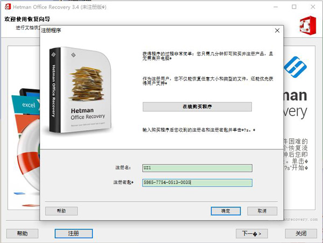Click the Hetman app icon in title bar
323x243 pixels.
click(x=8, y=7)
